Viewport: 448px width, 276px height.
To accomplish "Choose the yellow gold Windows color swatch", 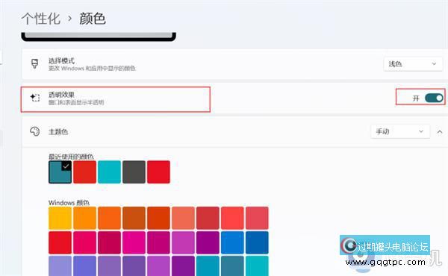I will [60, 218].
